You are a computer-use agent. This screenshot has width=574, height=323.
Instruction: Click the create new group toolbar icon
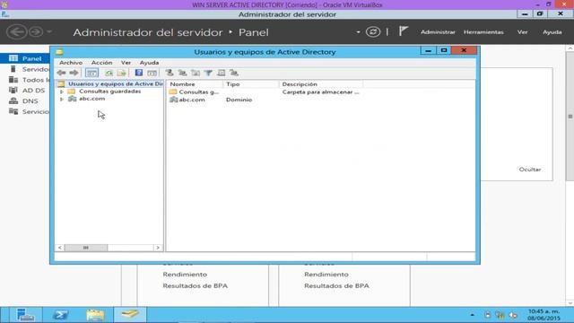(182, 73)
